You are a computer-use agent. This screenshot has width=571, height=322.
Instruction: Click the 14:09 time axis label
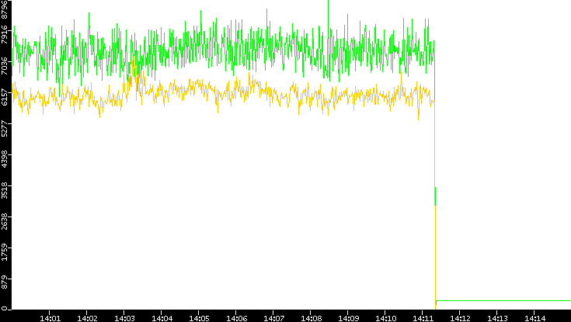349,317
